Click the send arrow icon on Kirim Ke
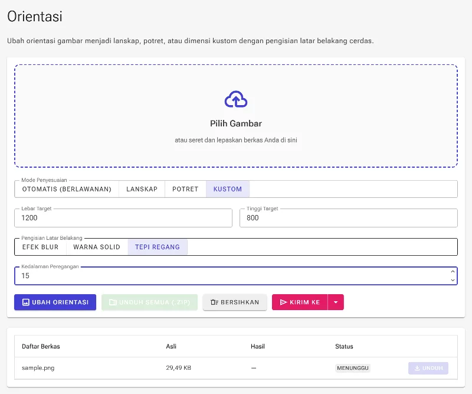This screenshot has height=394, width=472. [x=283, y=302]
